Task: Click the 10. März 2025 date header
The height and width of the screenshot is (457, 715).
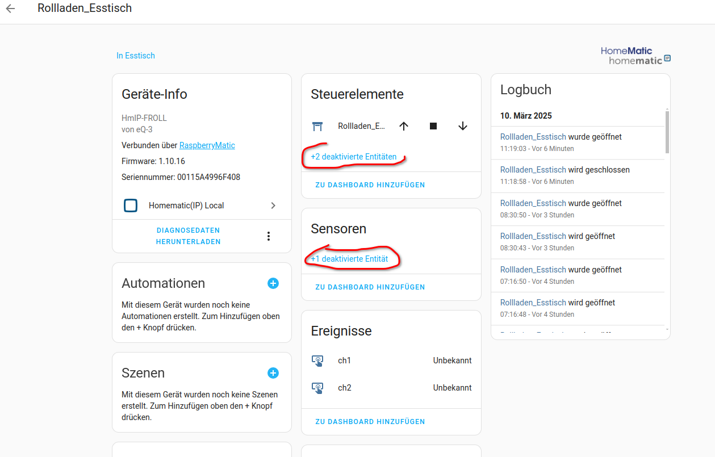Action: pyautogui.click(x=526, y=116)
